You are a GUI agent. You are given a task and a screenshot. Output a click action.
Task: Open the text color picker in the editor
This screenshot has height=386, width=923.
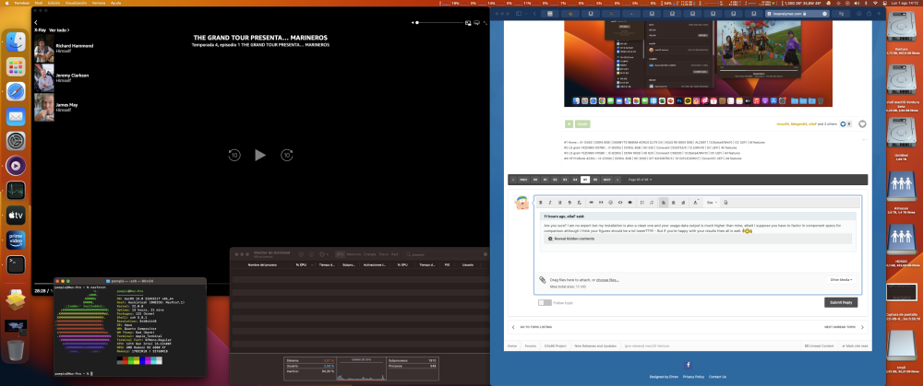pyautogui.click(x=696, y=202)
